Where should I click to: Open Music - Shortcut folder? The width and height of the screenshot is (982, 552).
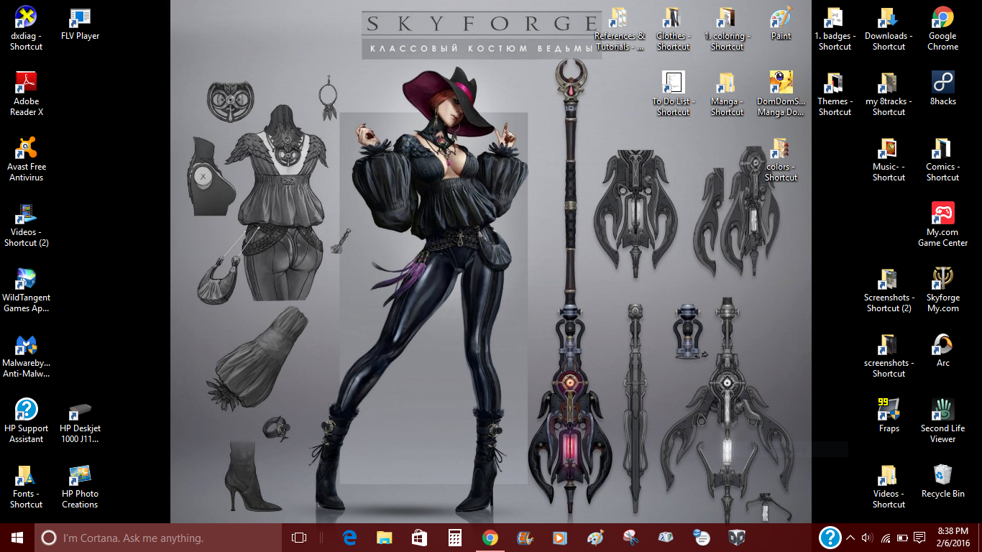(889, 160)
